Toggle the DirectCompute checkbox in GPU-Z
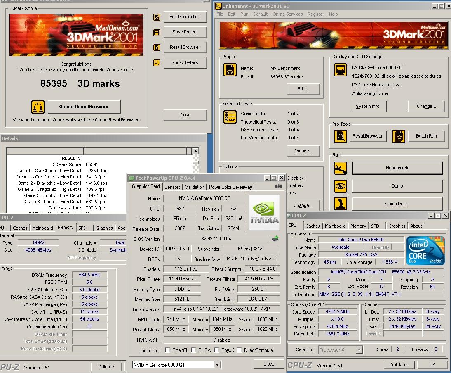Image resolution: width=451 pixels, height=373 pixels. [x=239, y=350]
